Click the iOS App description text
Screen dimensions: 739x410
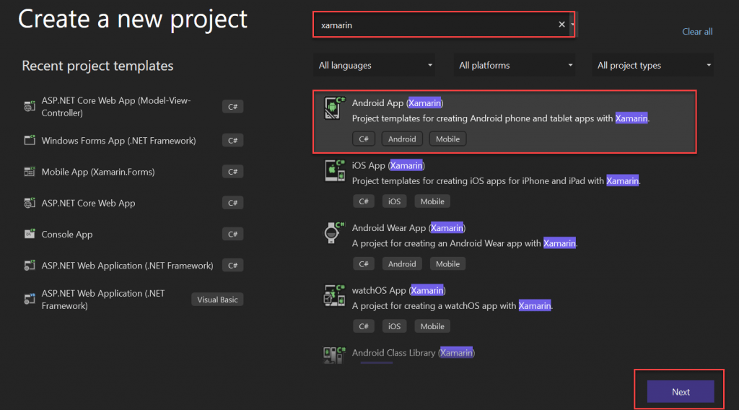497,181
